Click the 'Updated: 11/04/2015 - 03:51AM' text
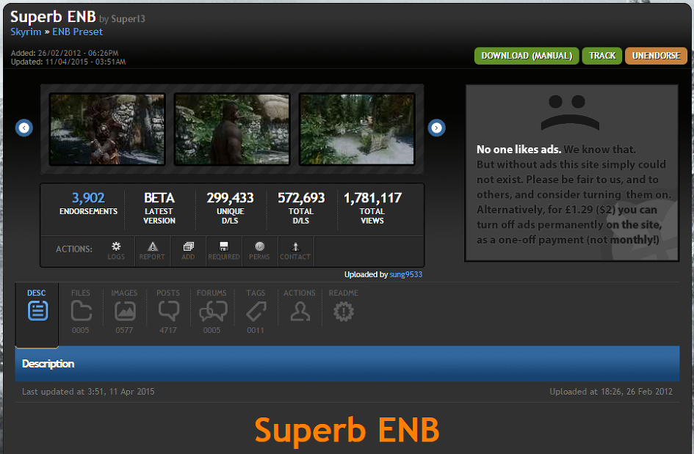This screenshot has height=454, width=694. [68, 62]
